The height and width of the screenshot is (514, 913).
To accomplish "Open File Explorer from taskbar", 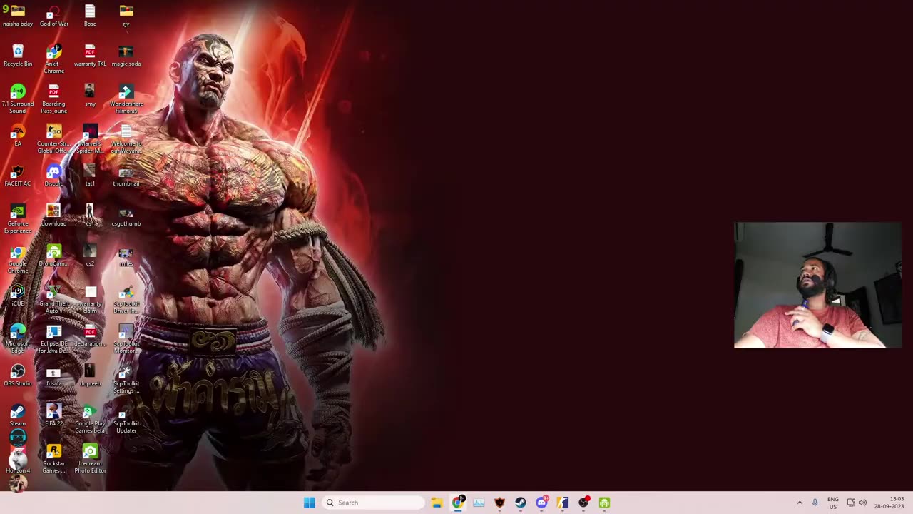I will (437, 503).
